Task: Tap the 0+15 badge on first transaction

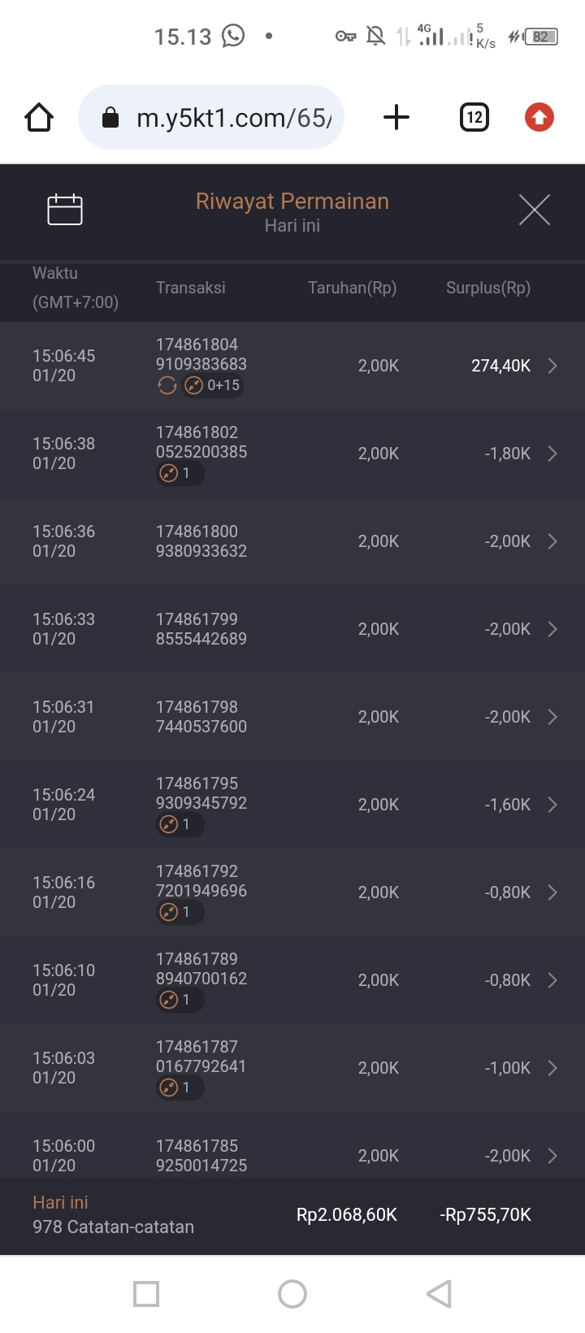Action: (214, 386)
